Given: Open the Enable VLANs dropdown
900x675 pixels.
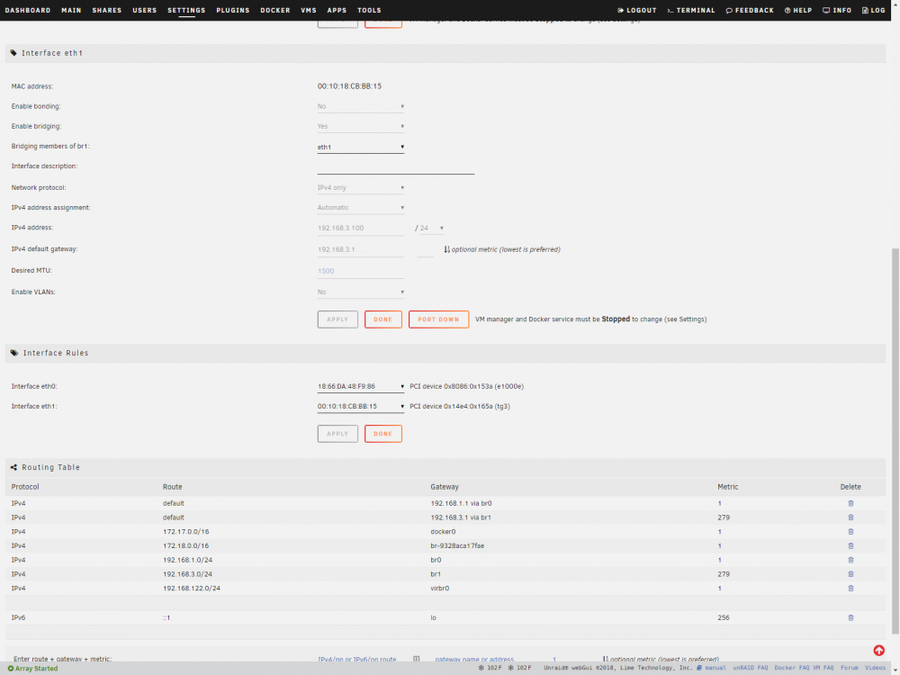Looking at the screenshot, I should pyautogui.click(x=361, y=292).
